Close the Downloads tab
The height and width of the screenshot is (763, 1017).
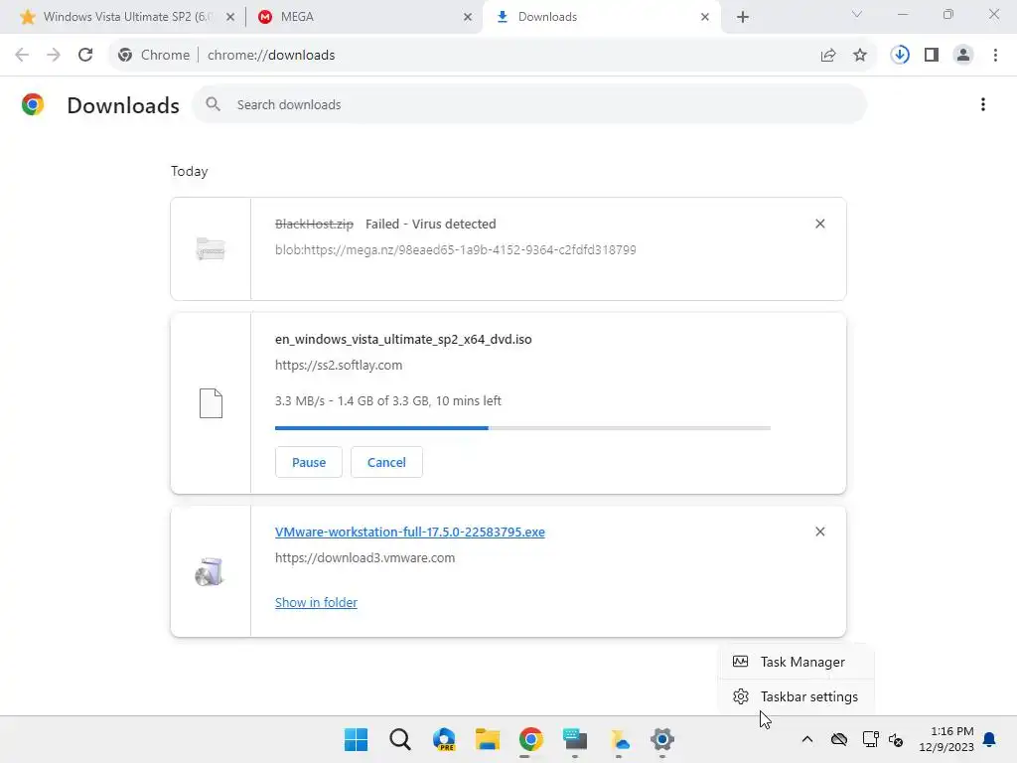pos(705,17)
